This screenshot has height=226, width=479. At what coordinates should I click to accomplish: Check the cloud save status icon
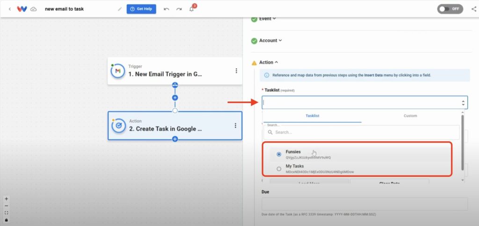pos(34,9)
